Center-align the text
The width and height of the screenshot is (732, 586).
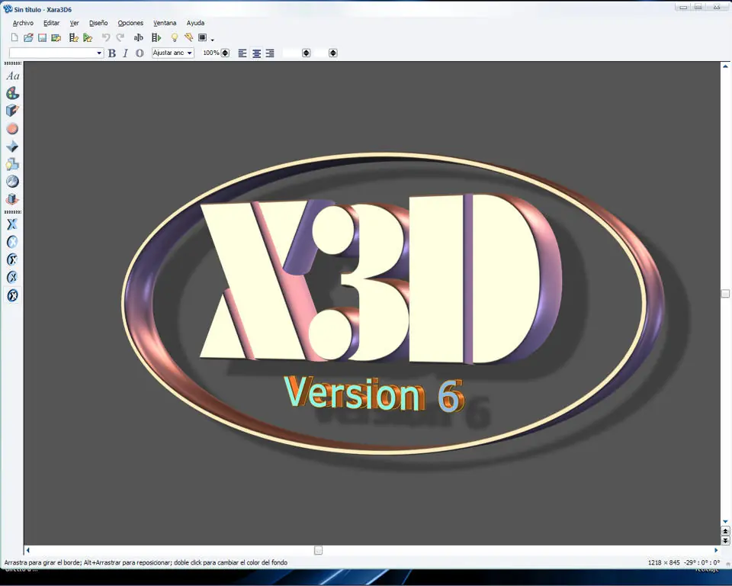point(256,53)
